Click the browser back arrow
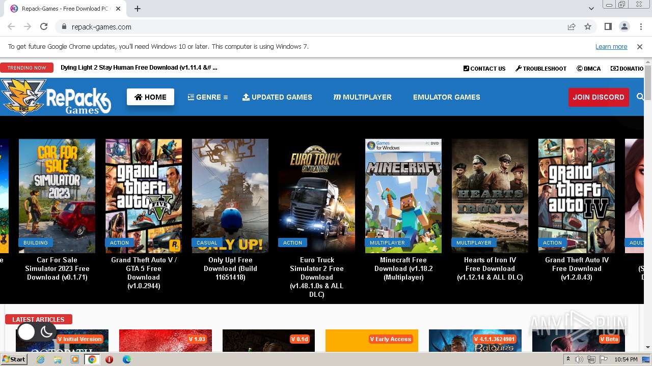The width and height of the screenshot is (652, 366). point(11,27)
